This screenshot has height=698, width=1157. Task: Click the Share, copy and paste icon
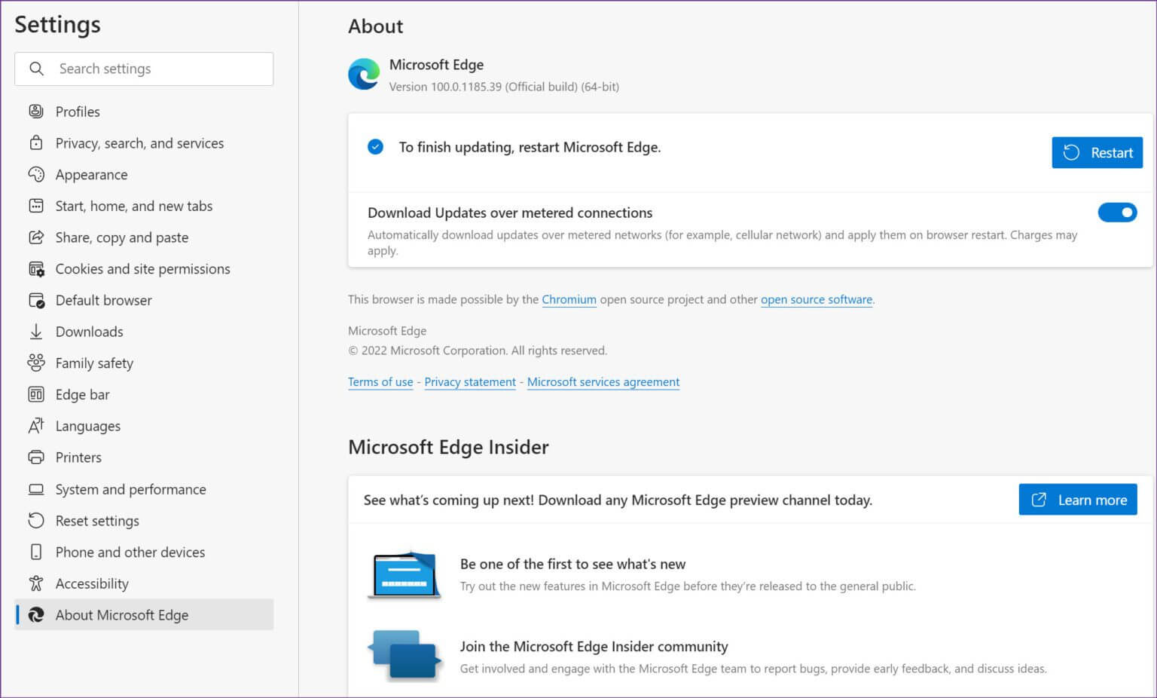coord(35,237)
